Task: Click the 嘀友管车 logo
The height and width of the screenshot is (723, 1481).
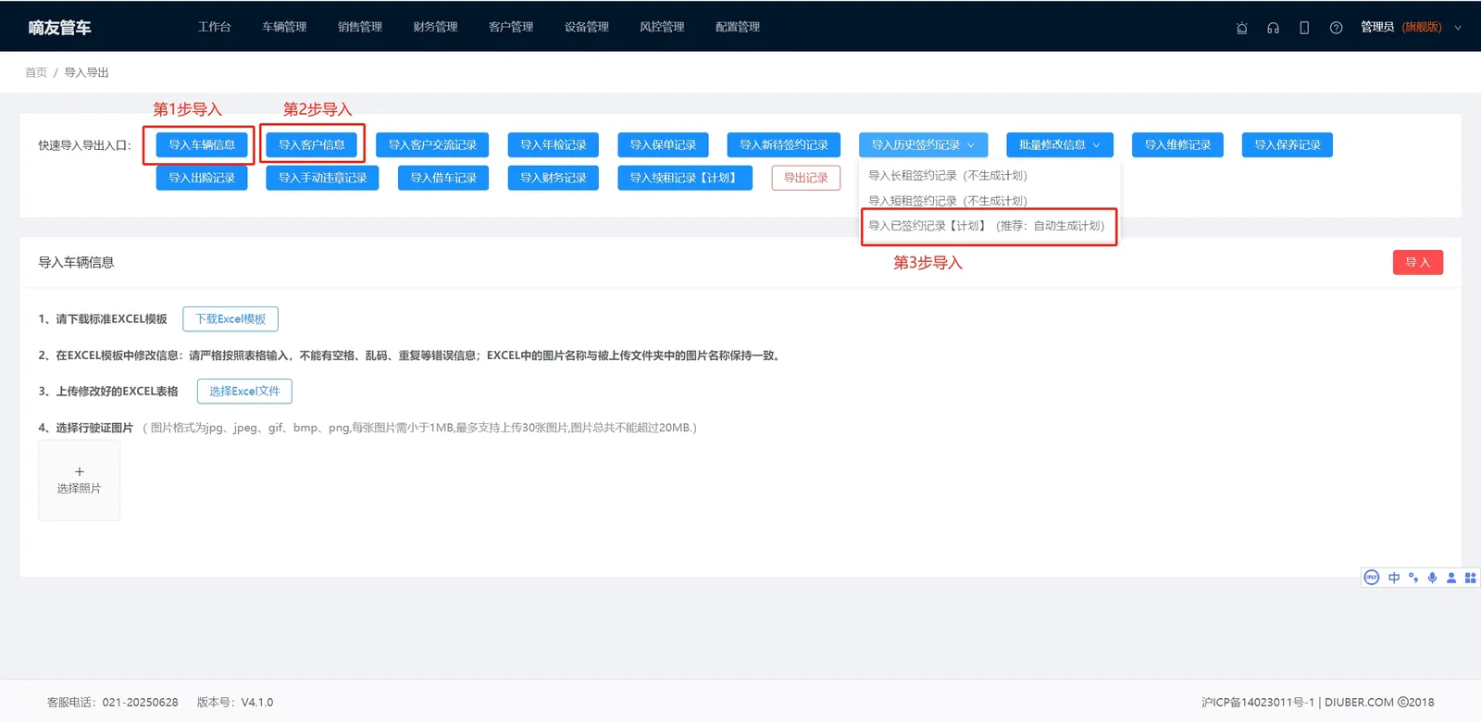Action: tap(59, 28)
